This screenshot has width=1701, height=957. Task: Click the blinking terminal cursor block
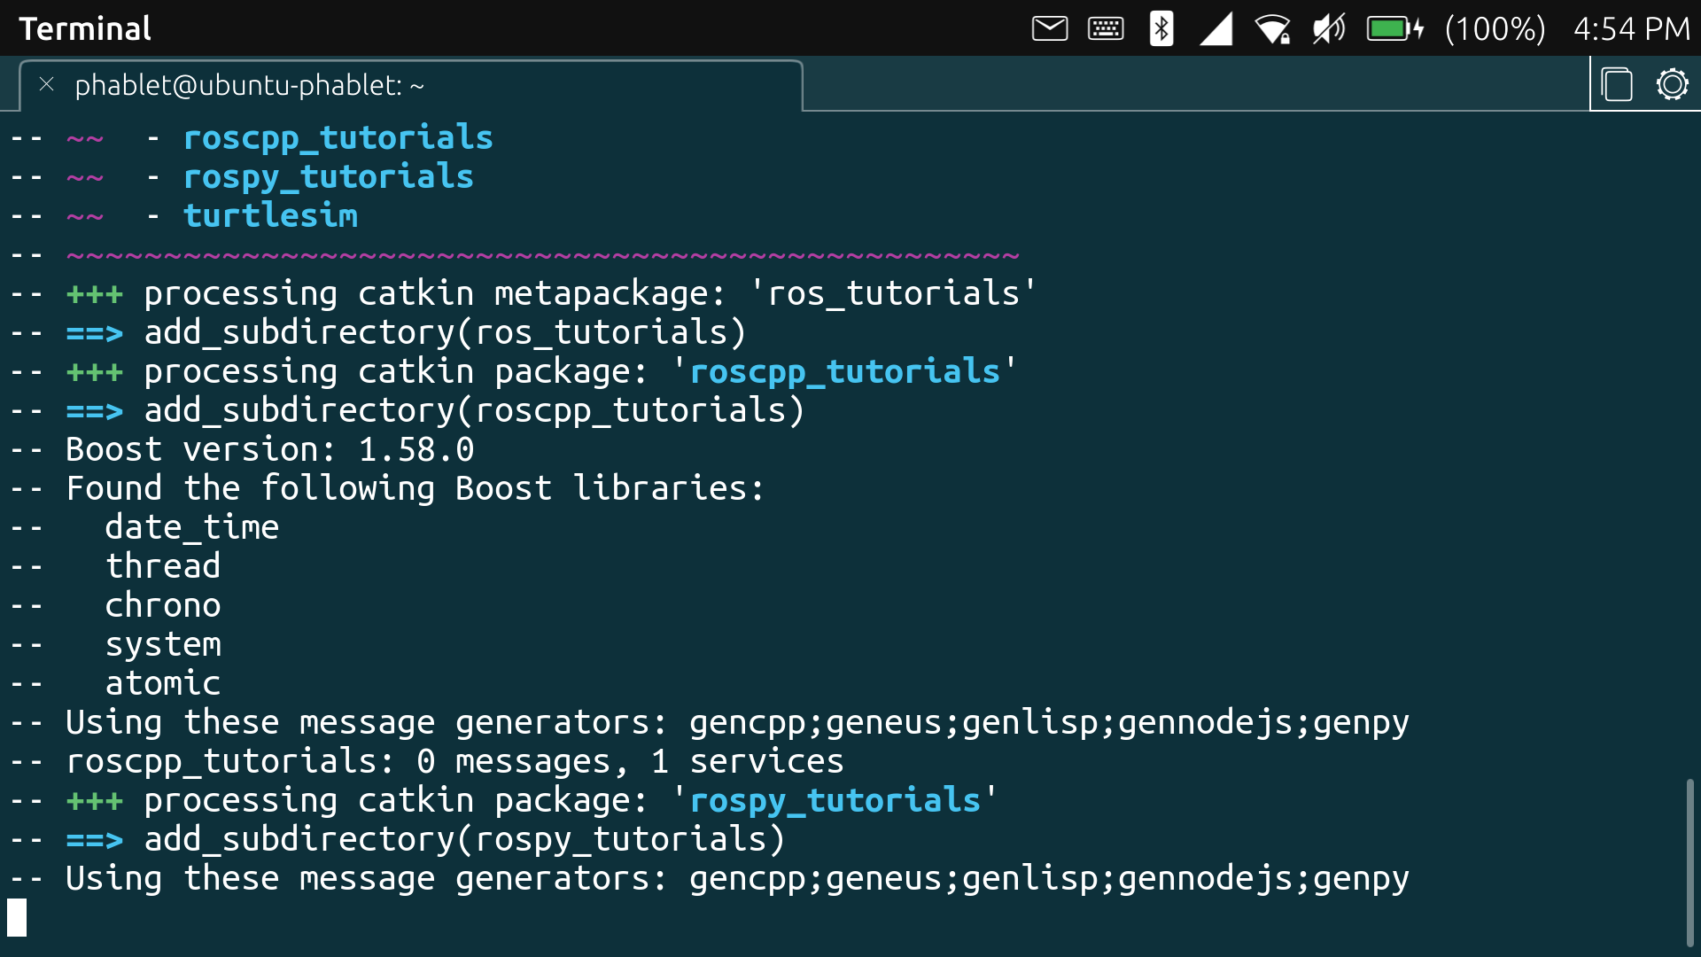click(18, 918)
